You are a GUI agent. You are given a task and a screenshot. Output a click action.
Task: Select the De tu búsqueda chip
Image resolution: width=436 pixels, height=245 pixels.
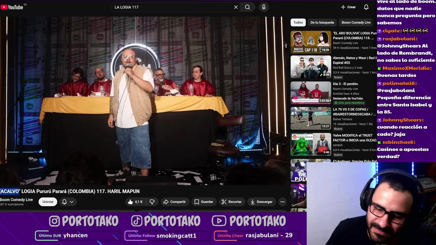pyautogui.click(x=322, y=22)
